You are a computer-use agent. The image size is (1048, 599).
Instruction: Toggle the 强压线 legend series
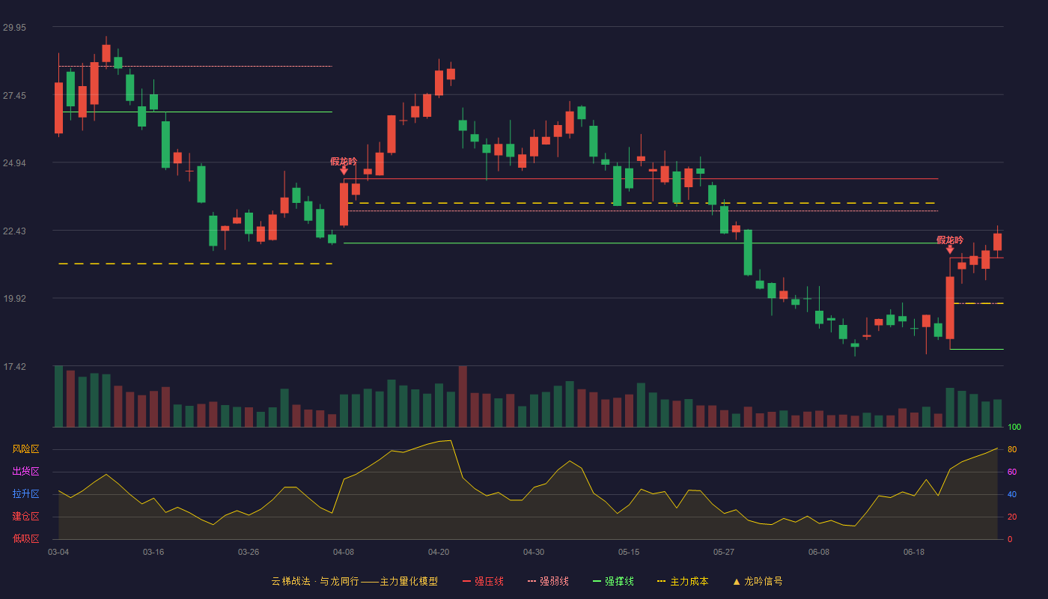click(483, 581)
